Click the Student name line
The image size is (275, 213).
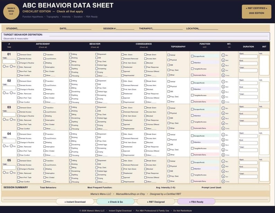coord(33,29)
